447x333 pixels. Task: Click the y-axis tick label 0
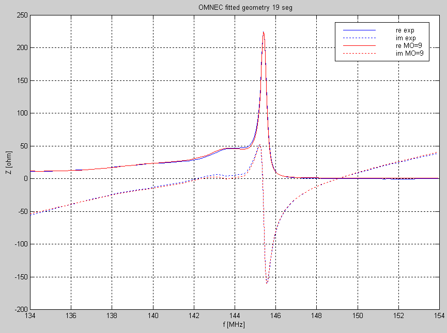coord(26,178)
